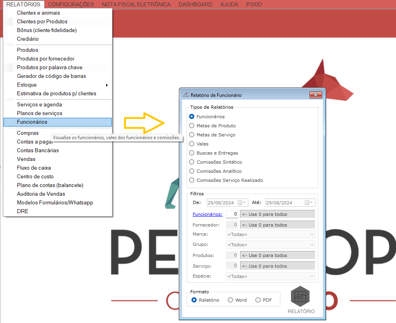Select the Funcionários report type radio

tap(192, 117)
